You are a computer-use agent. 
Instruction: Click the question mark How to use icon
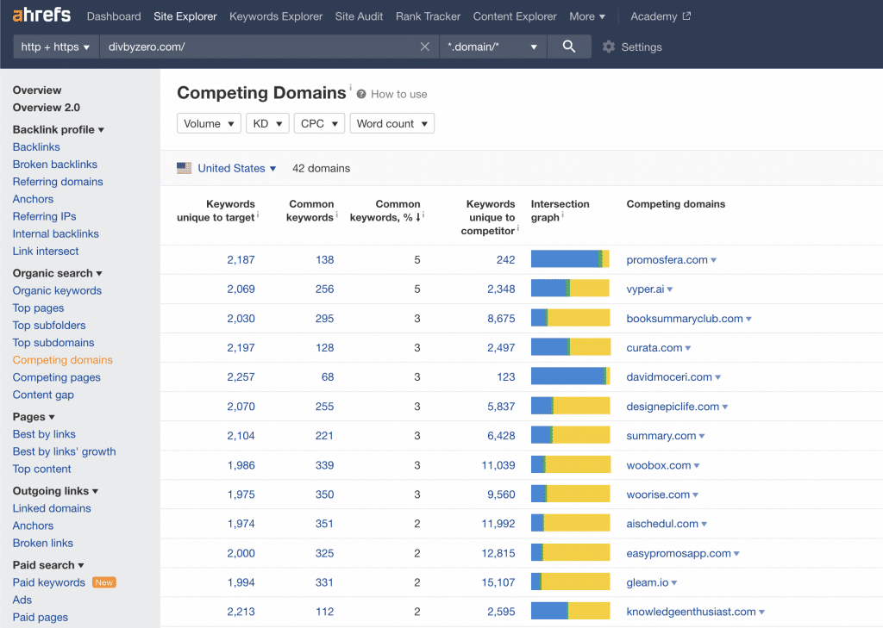click(361, 94)
